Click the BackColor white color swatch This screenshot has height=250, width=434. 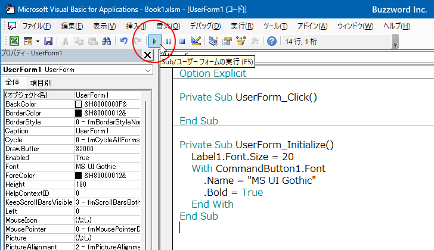(79, 104)
